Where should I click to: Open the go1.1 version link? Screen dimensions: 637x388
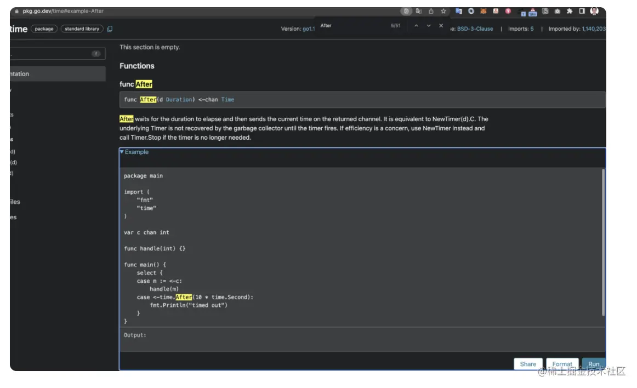click(x=308, y=29)
